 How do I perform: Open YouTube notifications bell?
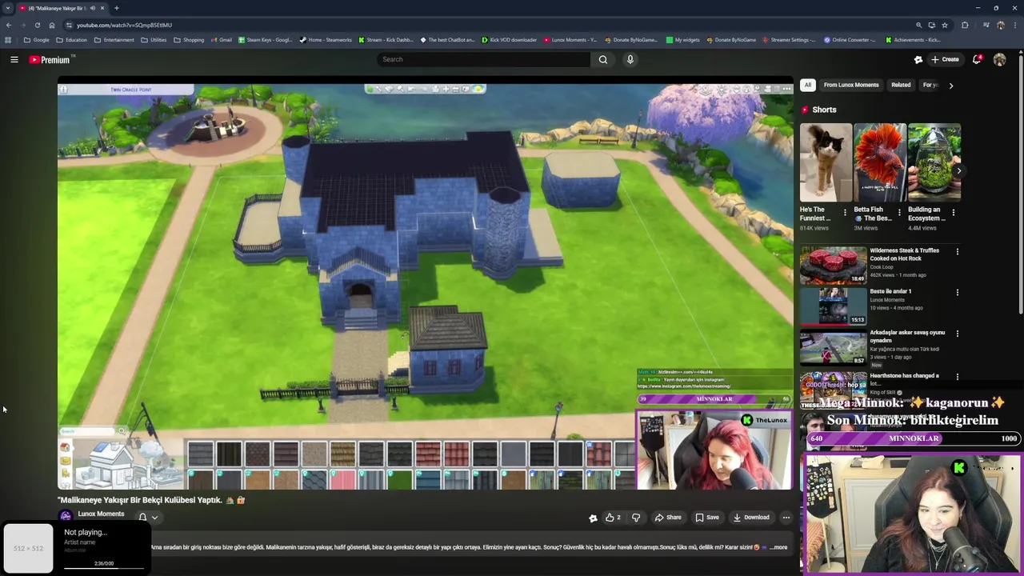[x=977, y=59]
